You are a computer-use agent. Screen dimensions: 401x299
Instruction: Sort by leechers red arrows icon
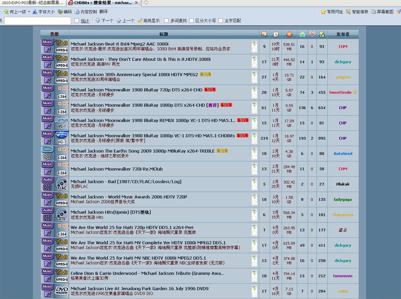coord(312,34)
